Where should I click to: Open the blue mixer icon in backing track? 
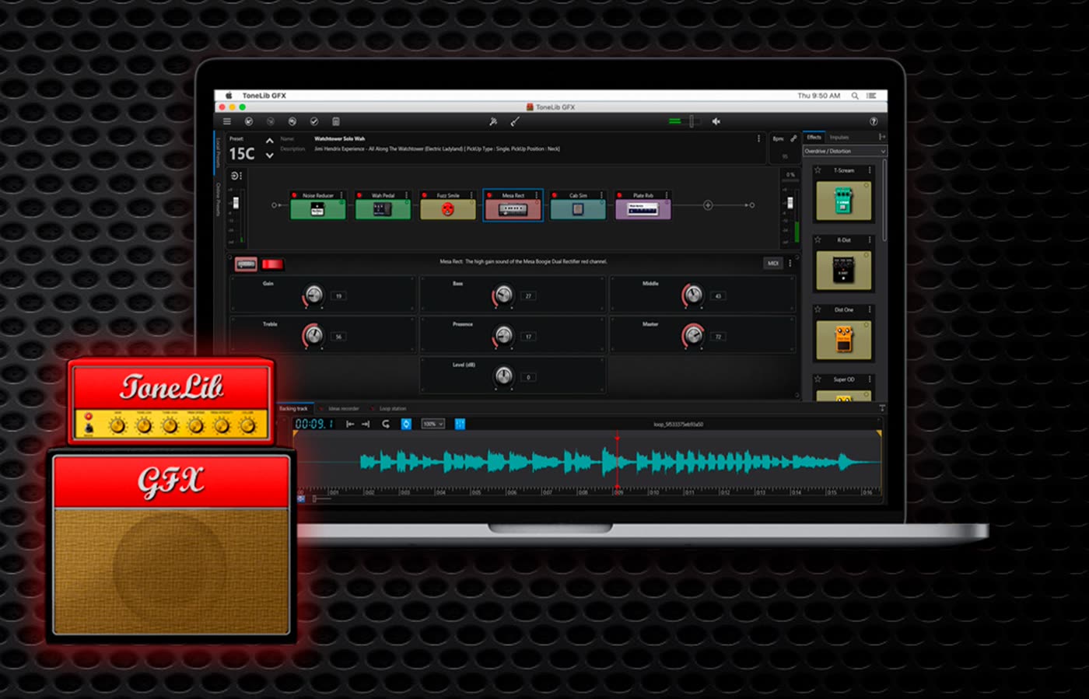coord(460,424)
